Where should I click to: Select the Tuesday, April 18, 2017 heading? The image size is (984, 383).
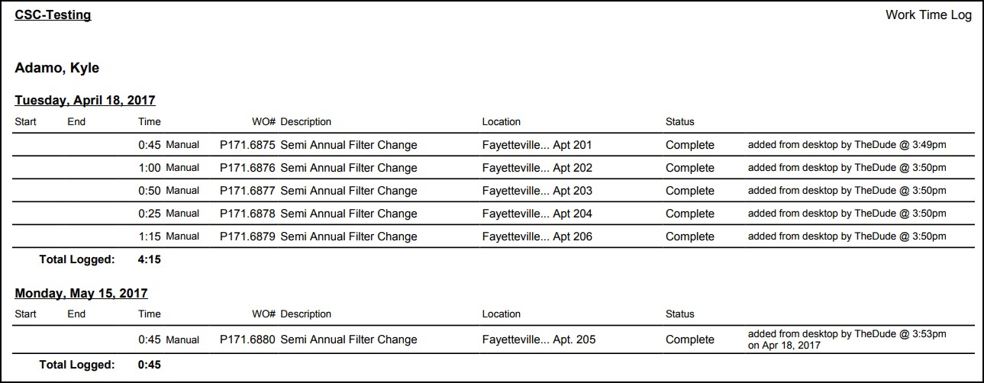coord(85,100)
